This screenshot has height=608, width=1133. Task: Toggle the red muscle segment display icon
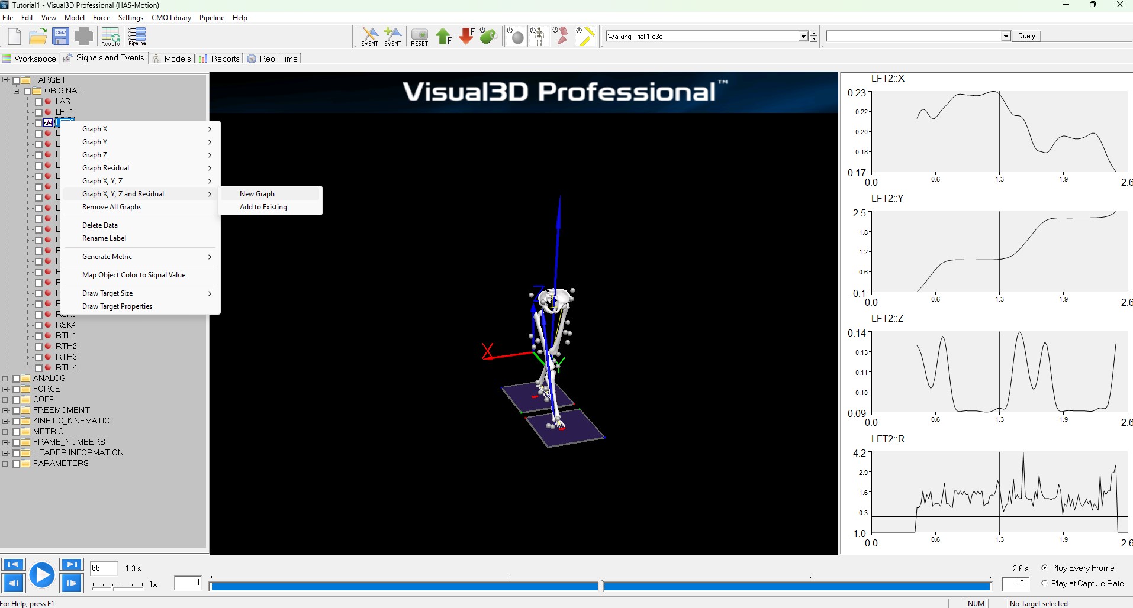coord(561,36)
